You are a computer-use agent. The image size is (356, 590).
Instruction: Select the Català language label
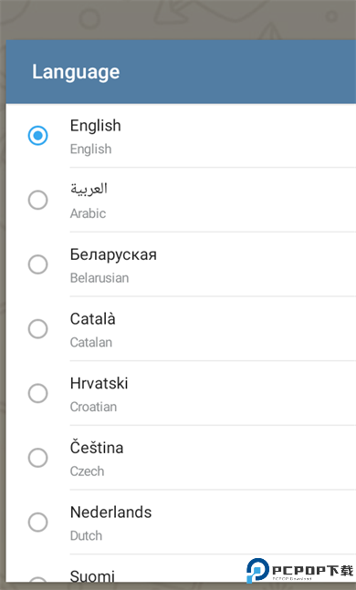pyautogui.click(x=93, y=318)
